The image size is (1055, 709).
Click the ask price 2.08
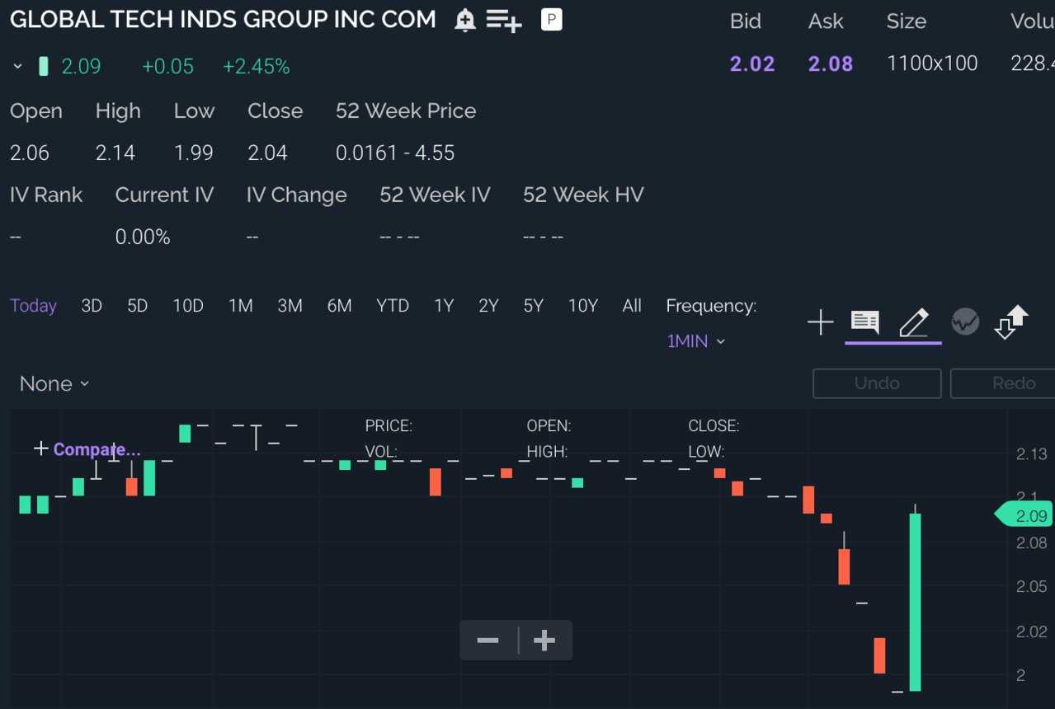pyautogui.click(x=831, y=64)
